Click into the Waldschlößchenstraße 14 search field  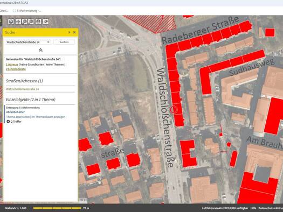click(x=26, y=42)
